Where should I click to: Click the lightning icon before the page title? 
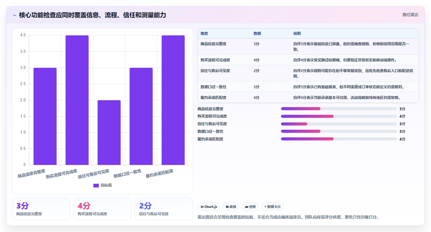(15, 15)
